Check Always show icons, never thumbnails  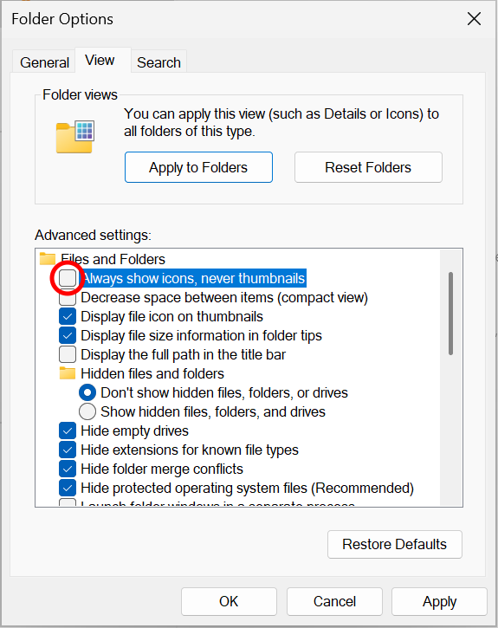point(68,278)
